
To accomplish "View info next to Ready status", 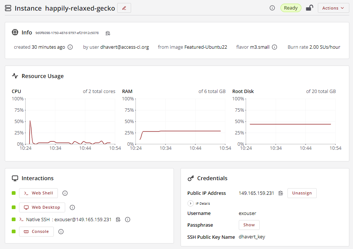I will (x=272, y=8).
